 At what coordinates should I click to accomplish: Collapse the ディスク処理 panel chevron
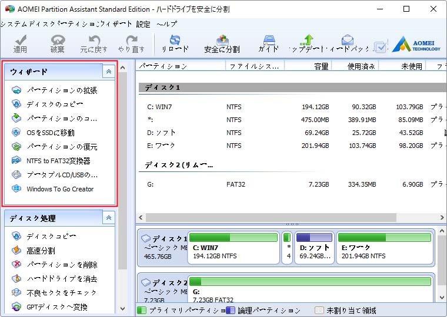pos(109,218)
